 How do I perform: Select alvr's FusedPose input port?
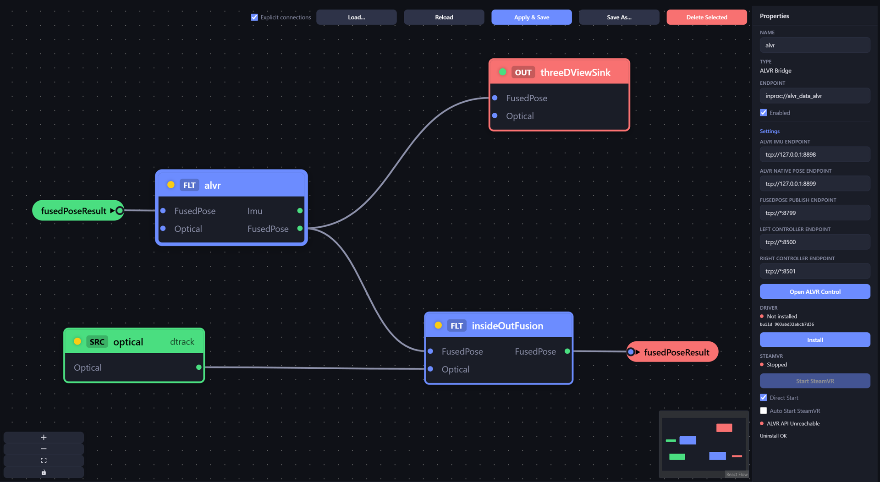[x=163, y=211]
